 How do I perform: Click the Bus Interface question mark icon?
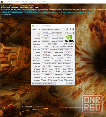(73, 49)
